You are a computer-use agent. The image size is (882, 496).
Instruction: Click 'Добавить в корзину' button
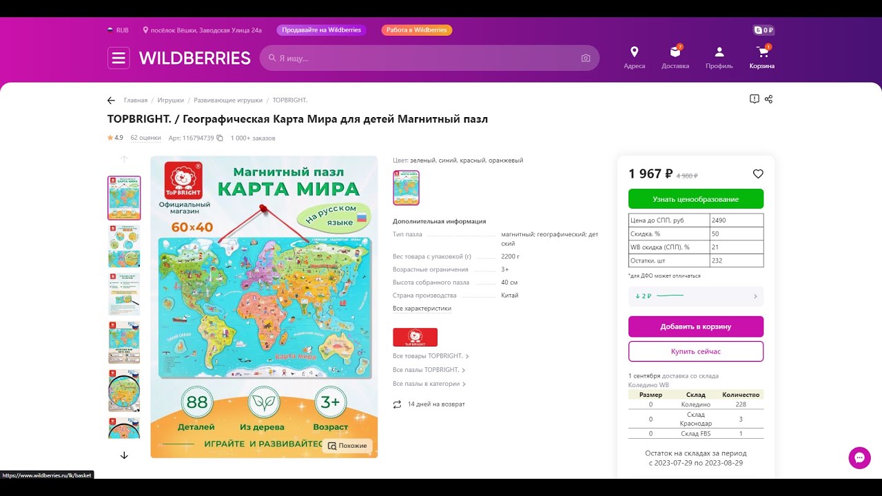click(696, 327)
